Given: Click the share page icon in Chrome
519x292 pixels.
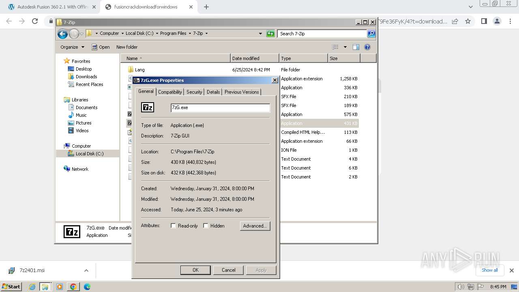Looking at the screenshot, I should [x=455, y=21].
